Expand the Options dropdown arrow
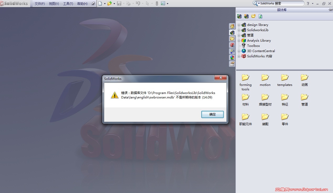The image size is (333, 193). [168, 4]
